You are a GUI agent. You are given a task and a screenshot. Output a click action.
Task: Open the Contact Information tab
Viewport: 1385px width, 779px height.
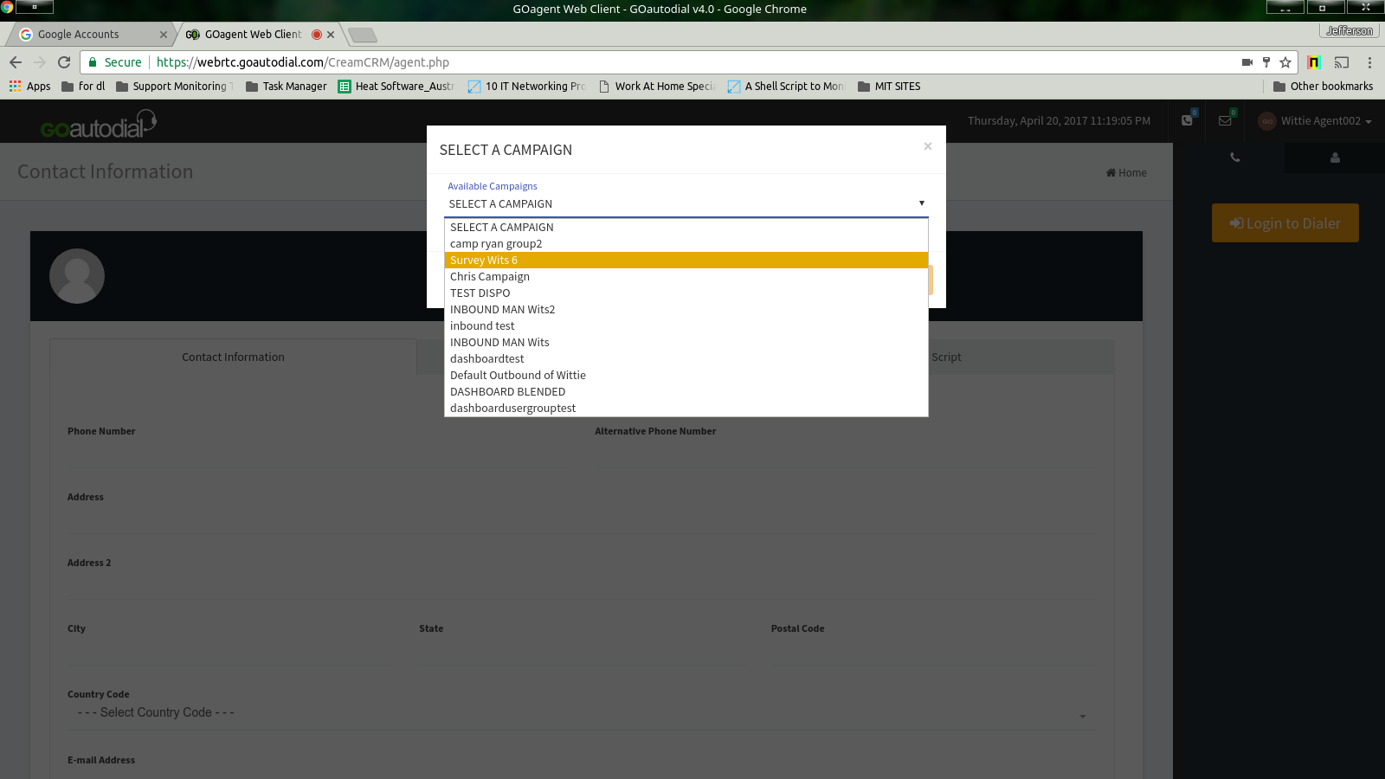pyautogui.click(x=233, y=357)
